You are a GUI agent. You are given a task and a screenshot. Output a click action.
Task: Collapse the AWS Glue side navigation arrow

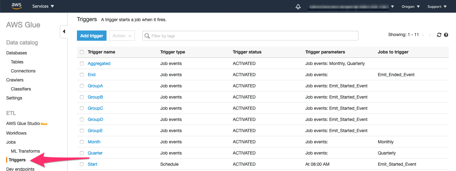click(x=64, y=31)
